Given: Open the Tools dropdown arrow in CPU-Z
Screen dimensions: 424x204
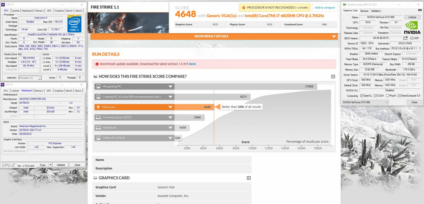Looking at the screenshot, I should 50,165.
